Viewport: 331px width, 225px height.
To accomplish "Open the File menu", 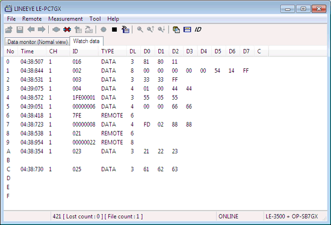I will click(x=11, y=19).
